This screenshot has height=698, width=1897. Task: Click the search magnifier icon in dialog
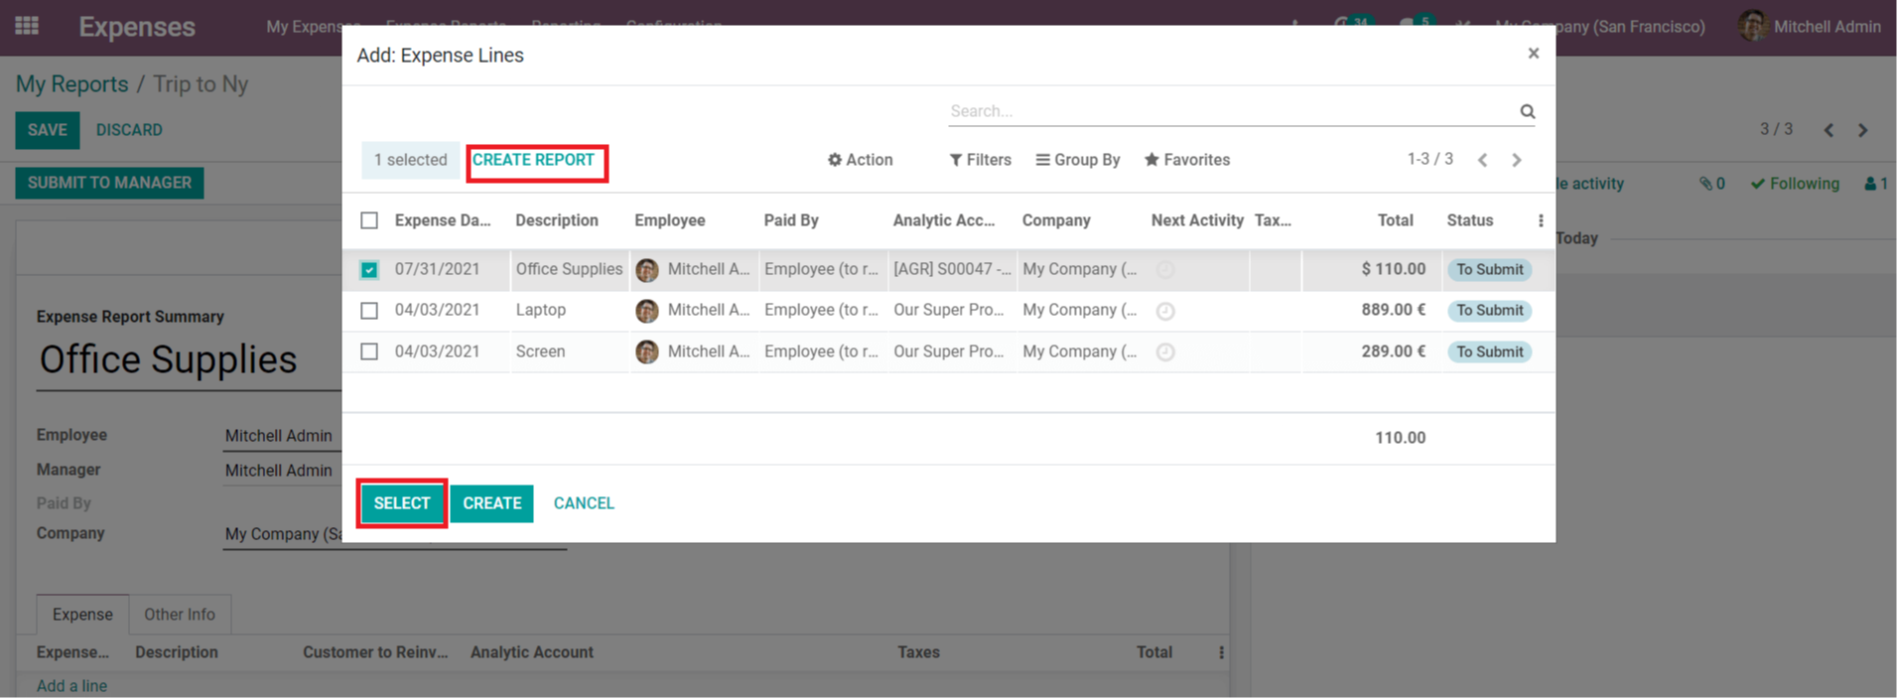click(1528, 111)
